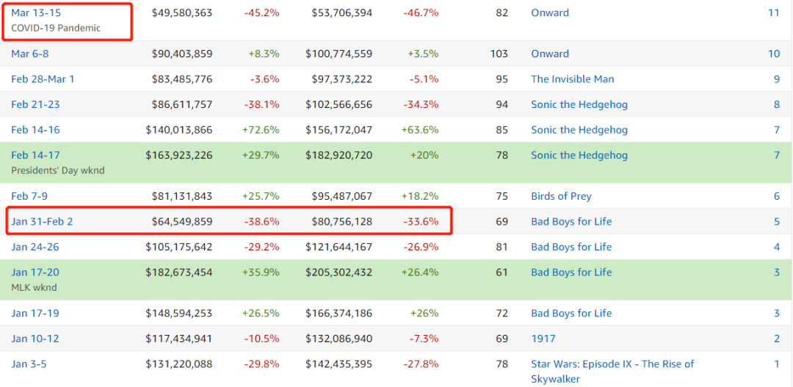Viewport: 793px width, 387px height.
Task: Open week number 6 link
Action: point(777,196)
